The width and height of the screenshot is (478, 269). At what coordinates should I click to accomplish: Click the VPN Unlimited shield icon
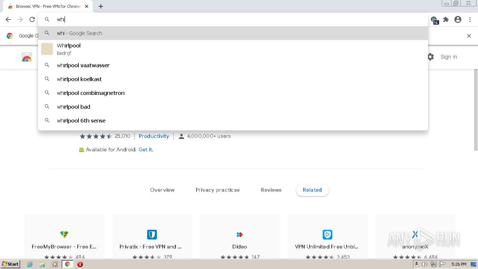click(x=327, y=234)
